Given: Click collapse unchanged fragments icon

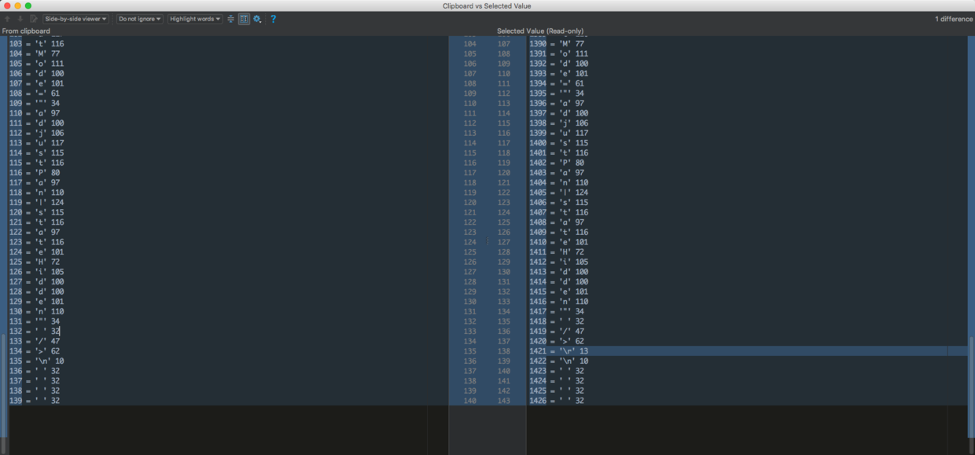Looking at the screenshot, I should (231, 19).
